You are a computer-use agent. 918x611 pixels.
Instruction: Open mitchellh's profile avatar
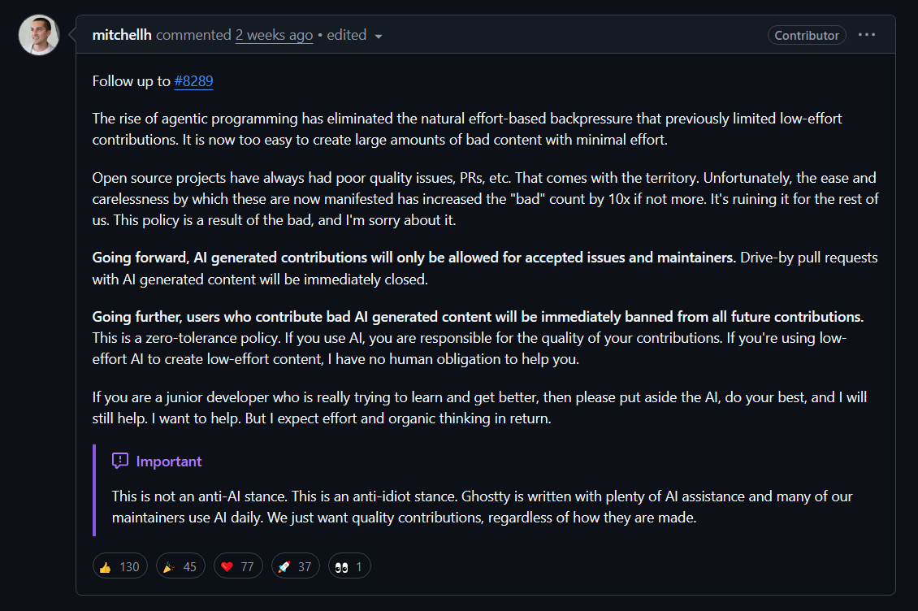pos(38,35)
